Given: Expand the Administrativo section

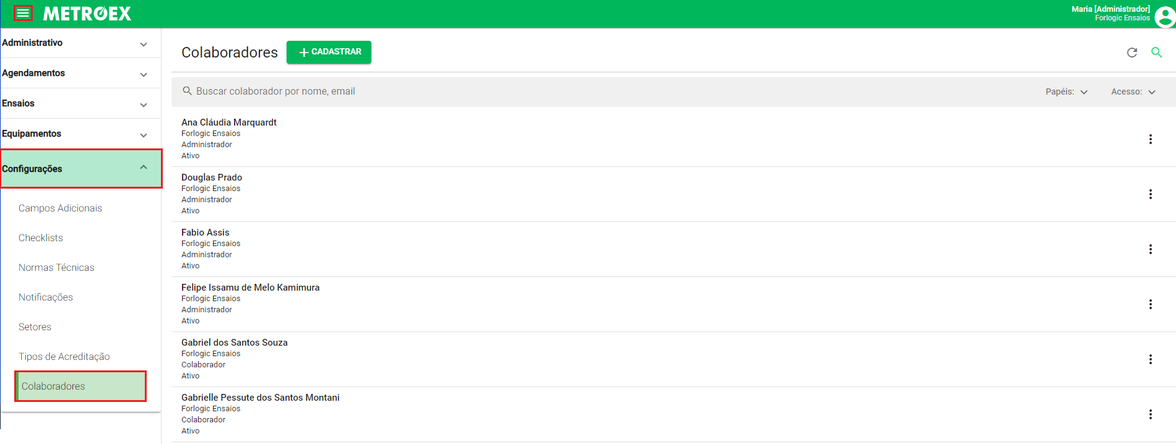Looking at the screenshot, I should tap(80, 43).
